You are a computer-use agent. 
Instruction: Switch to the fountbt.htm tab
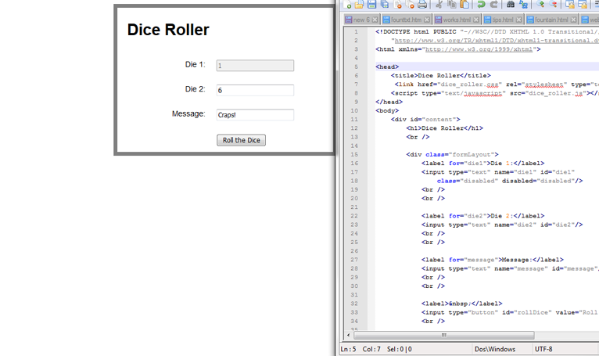406,20
